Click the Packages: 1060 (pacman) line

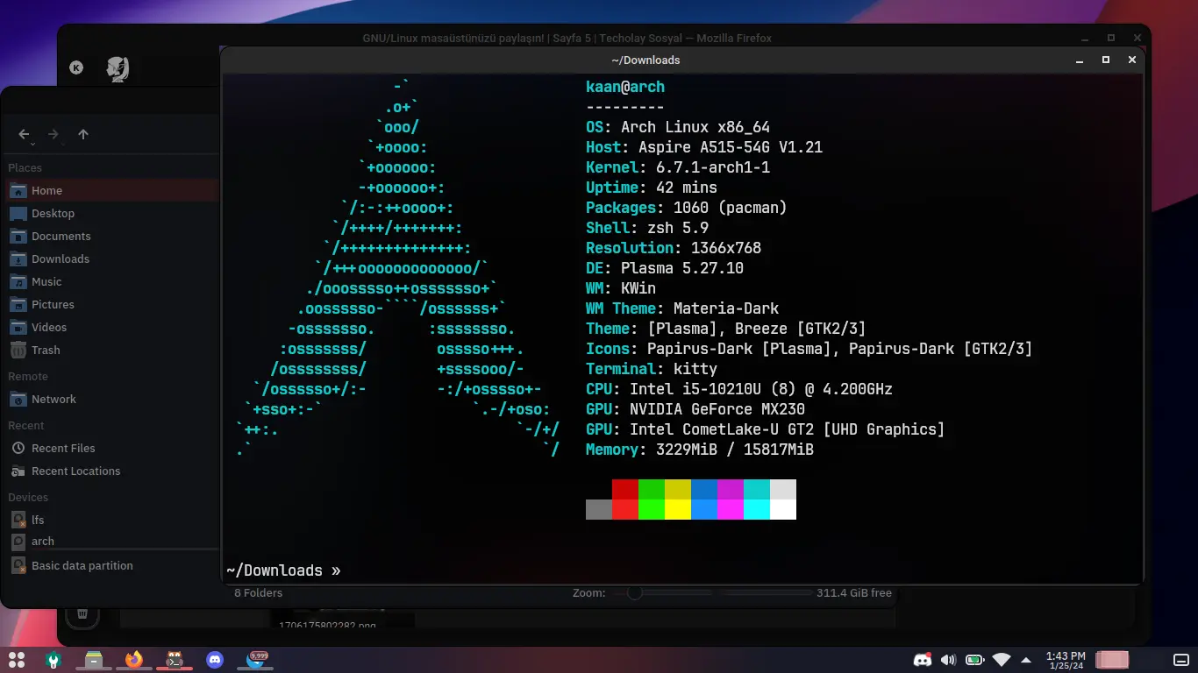pos(687,208)
